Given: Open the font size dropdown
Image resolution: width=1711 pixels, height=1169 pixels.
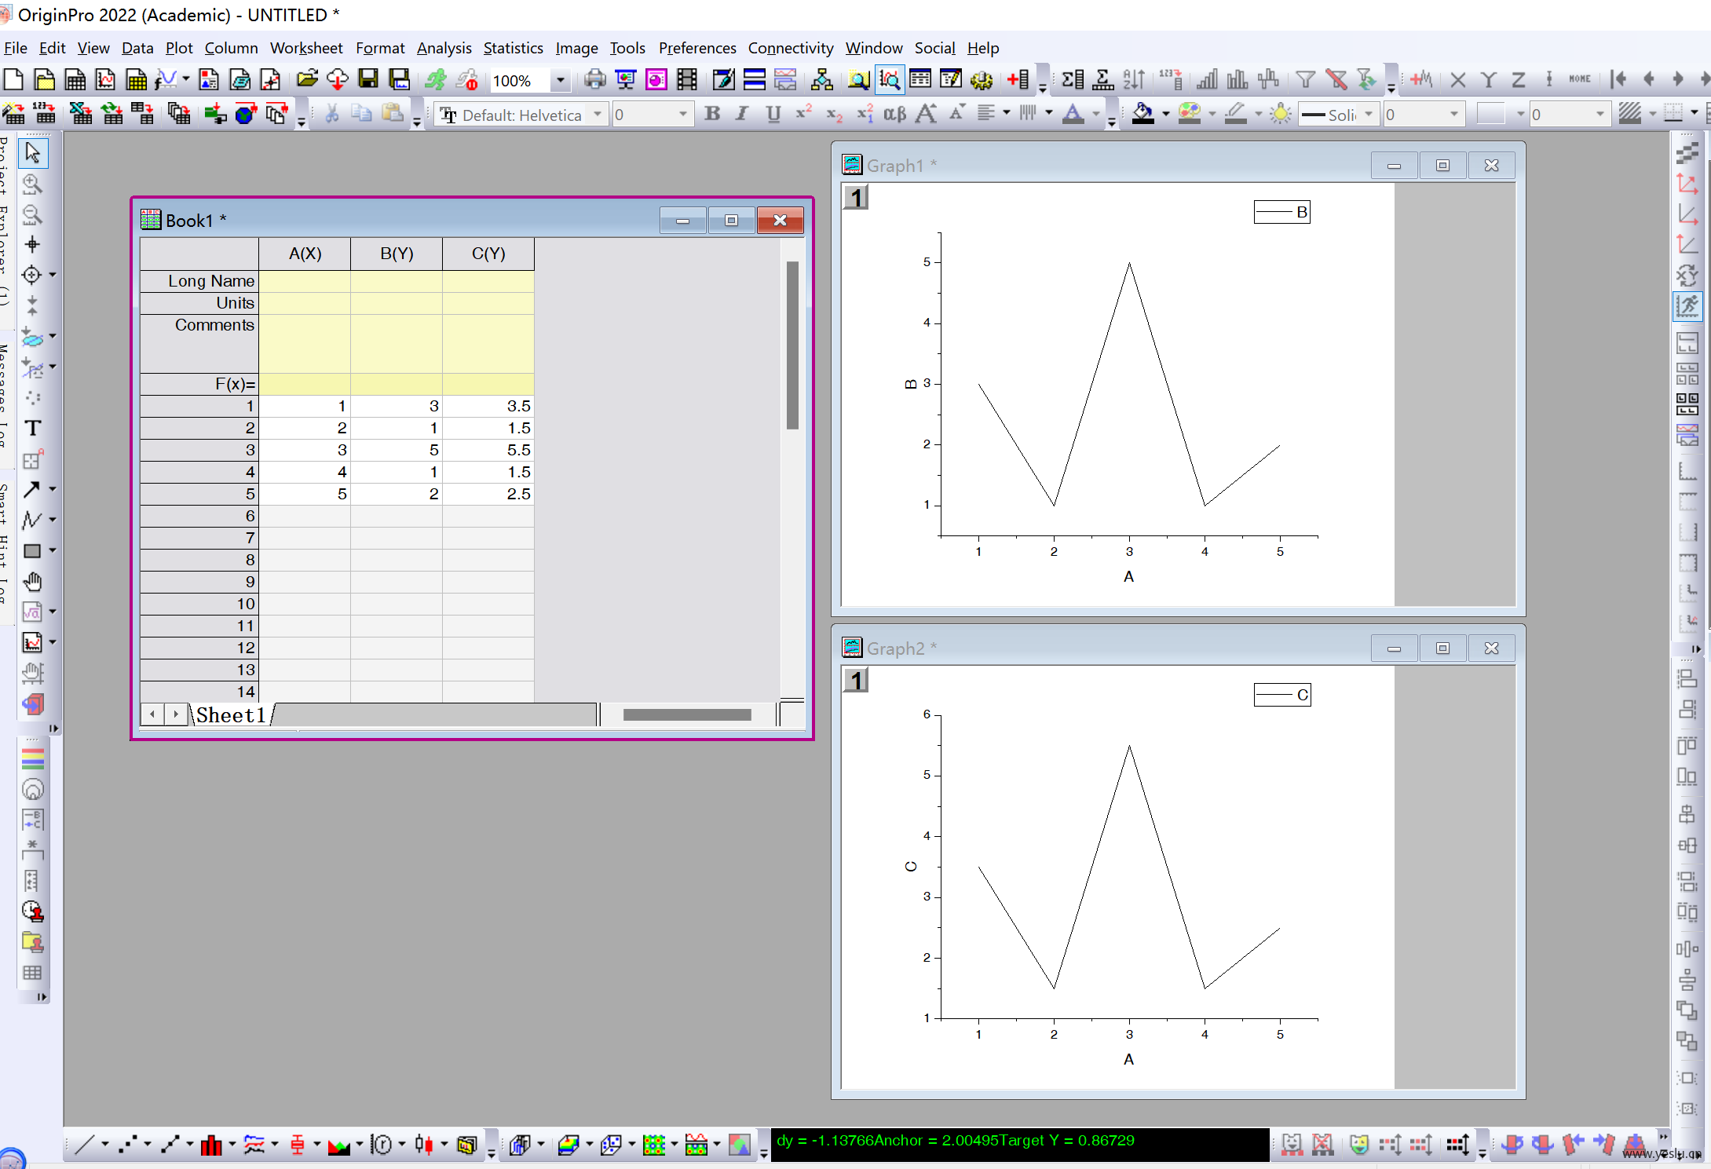Looking at the screenshot, I should click(682, 115).
